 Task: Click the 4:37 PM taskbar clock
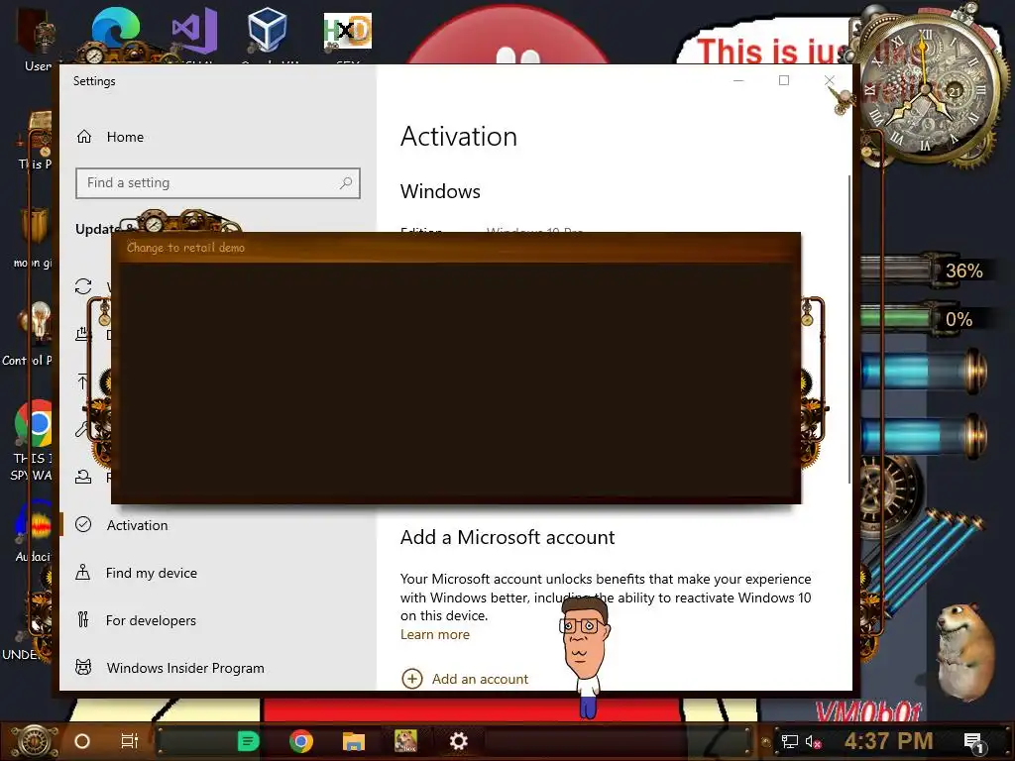889,741
